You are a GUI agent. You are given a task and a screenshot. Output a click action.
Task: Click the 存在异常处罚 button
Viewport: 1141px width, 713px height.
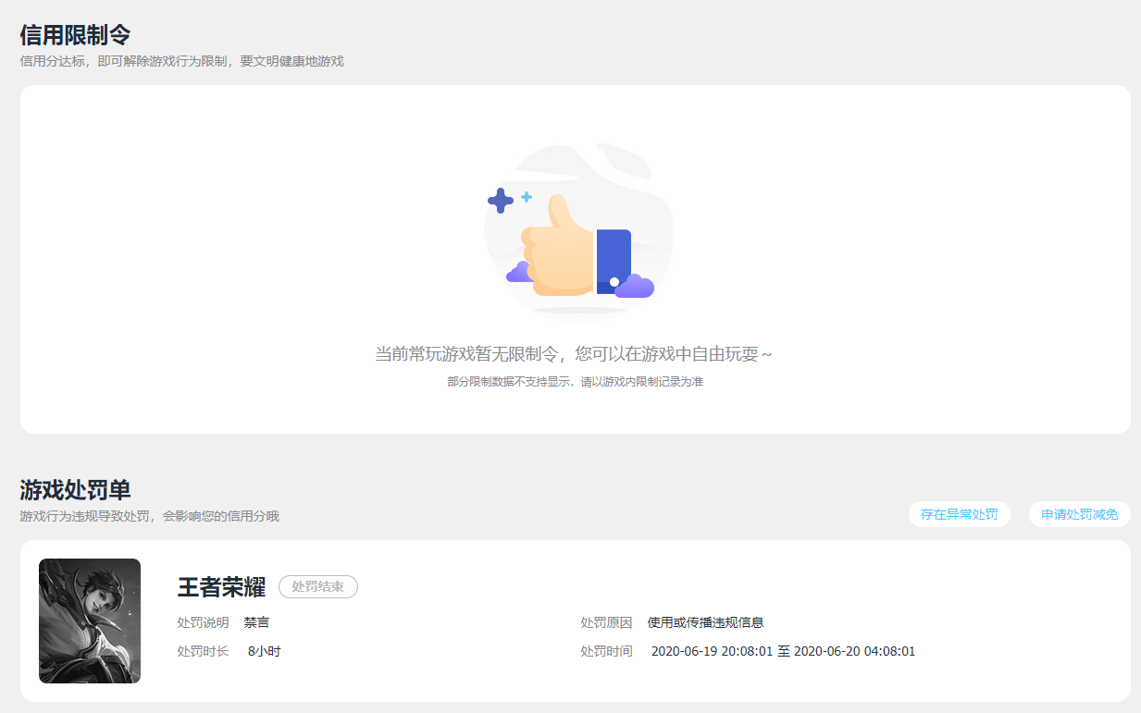(x=959, y=514)
